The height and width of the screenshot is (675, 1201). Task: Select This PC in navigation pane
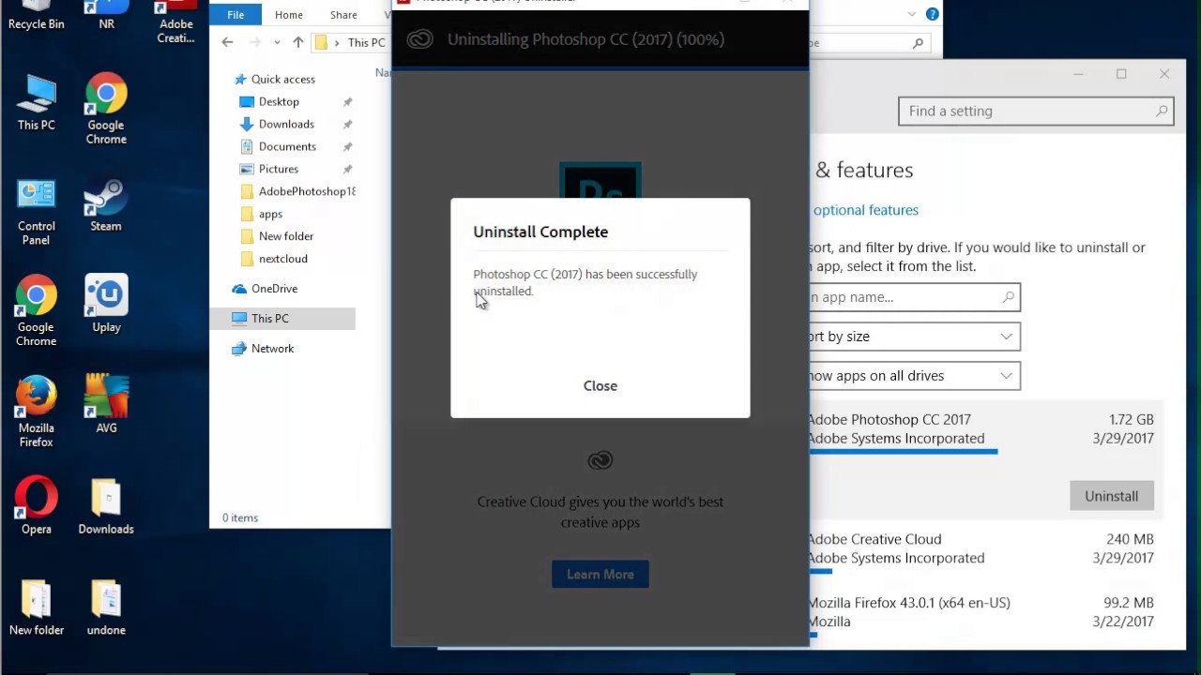(x=269, y=319)
